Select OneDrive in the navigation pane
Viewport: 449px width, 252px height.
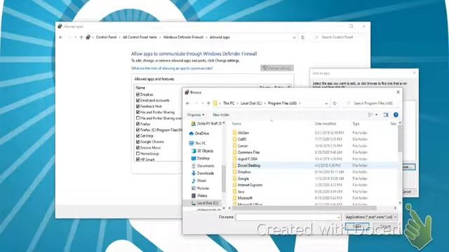(201, 134)
